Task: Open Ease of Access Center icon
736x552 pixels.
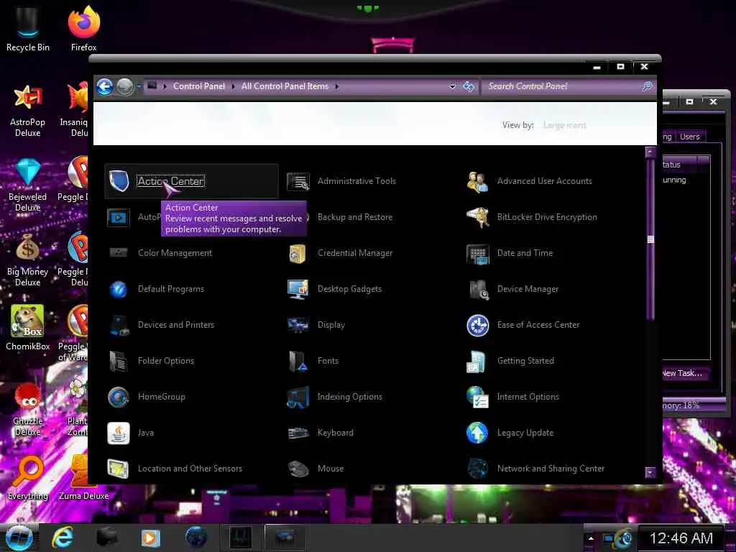Action: [x=478, y=326]
